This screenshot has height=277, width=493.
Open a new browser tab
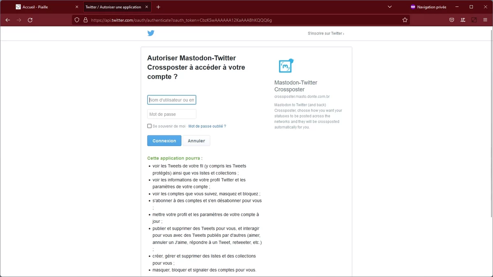pos(158,7)
